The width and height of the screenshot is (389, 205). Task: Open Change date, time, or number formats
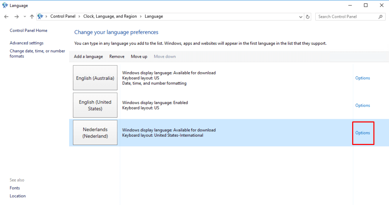[37, 54]
